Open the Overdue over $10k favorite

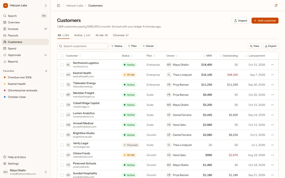(25, 77)
